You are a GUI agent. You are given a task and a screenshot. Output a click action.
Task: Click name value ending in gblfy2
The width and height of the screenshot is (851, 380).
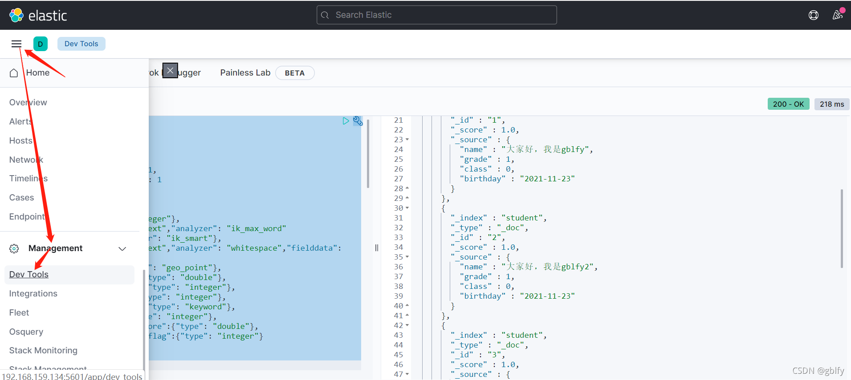pos(548,267)
